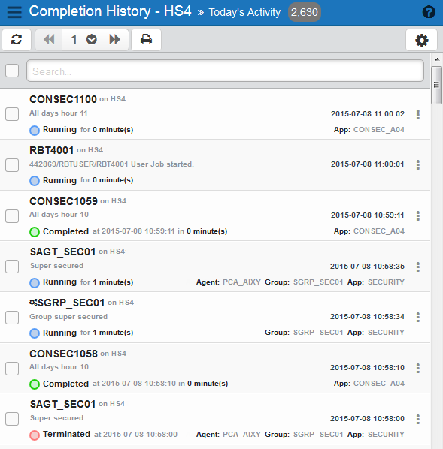Image resolution: width=443 pixels, height=449 pixels.
Task: Toggle the select-all checkbox beside search
Action: click(12, 71)
